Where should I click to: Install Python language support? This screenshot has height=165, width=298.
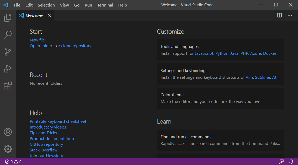[x=222, y=53]
